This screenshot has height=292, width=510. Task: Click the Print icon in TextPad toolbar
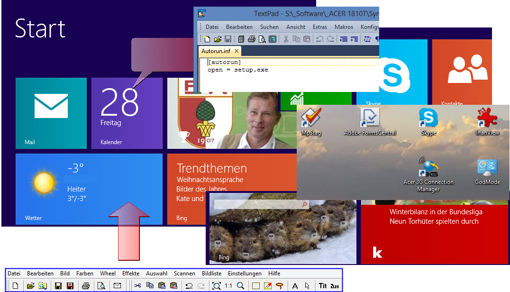[x=251, y=39]
